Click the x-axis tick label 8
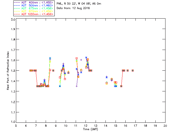Viewport: 170px width, 136px height. coord(46,126)
